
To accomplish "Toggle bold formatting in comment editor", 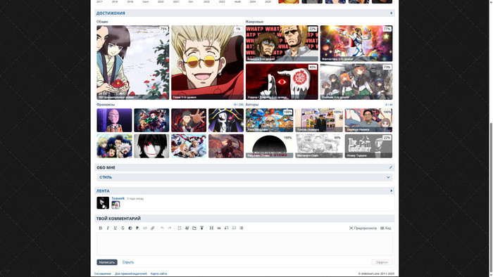I will (100, 228).
